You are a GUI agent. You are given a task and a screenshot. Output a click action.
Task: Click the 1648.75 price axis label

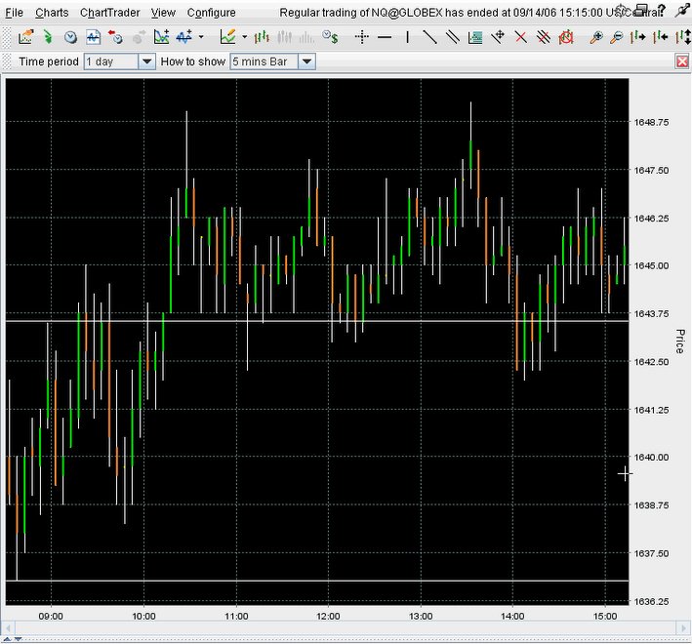coord(651,122)
